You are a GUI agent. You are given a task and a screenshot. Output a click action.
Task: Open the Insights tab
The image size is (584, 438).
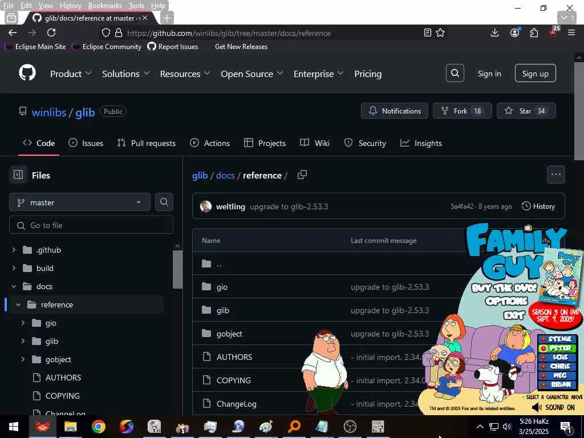click(x=421, y=143)
